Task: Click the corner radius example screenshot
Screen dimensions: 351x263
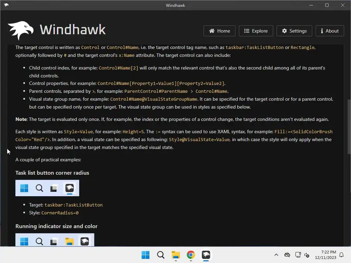Action: [47, 188]
